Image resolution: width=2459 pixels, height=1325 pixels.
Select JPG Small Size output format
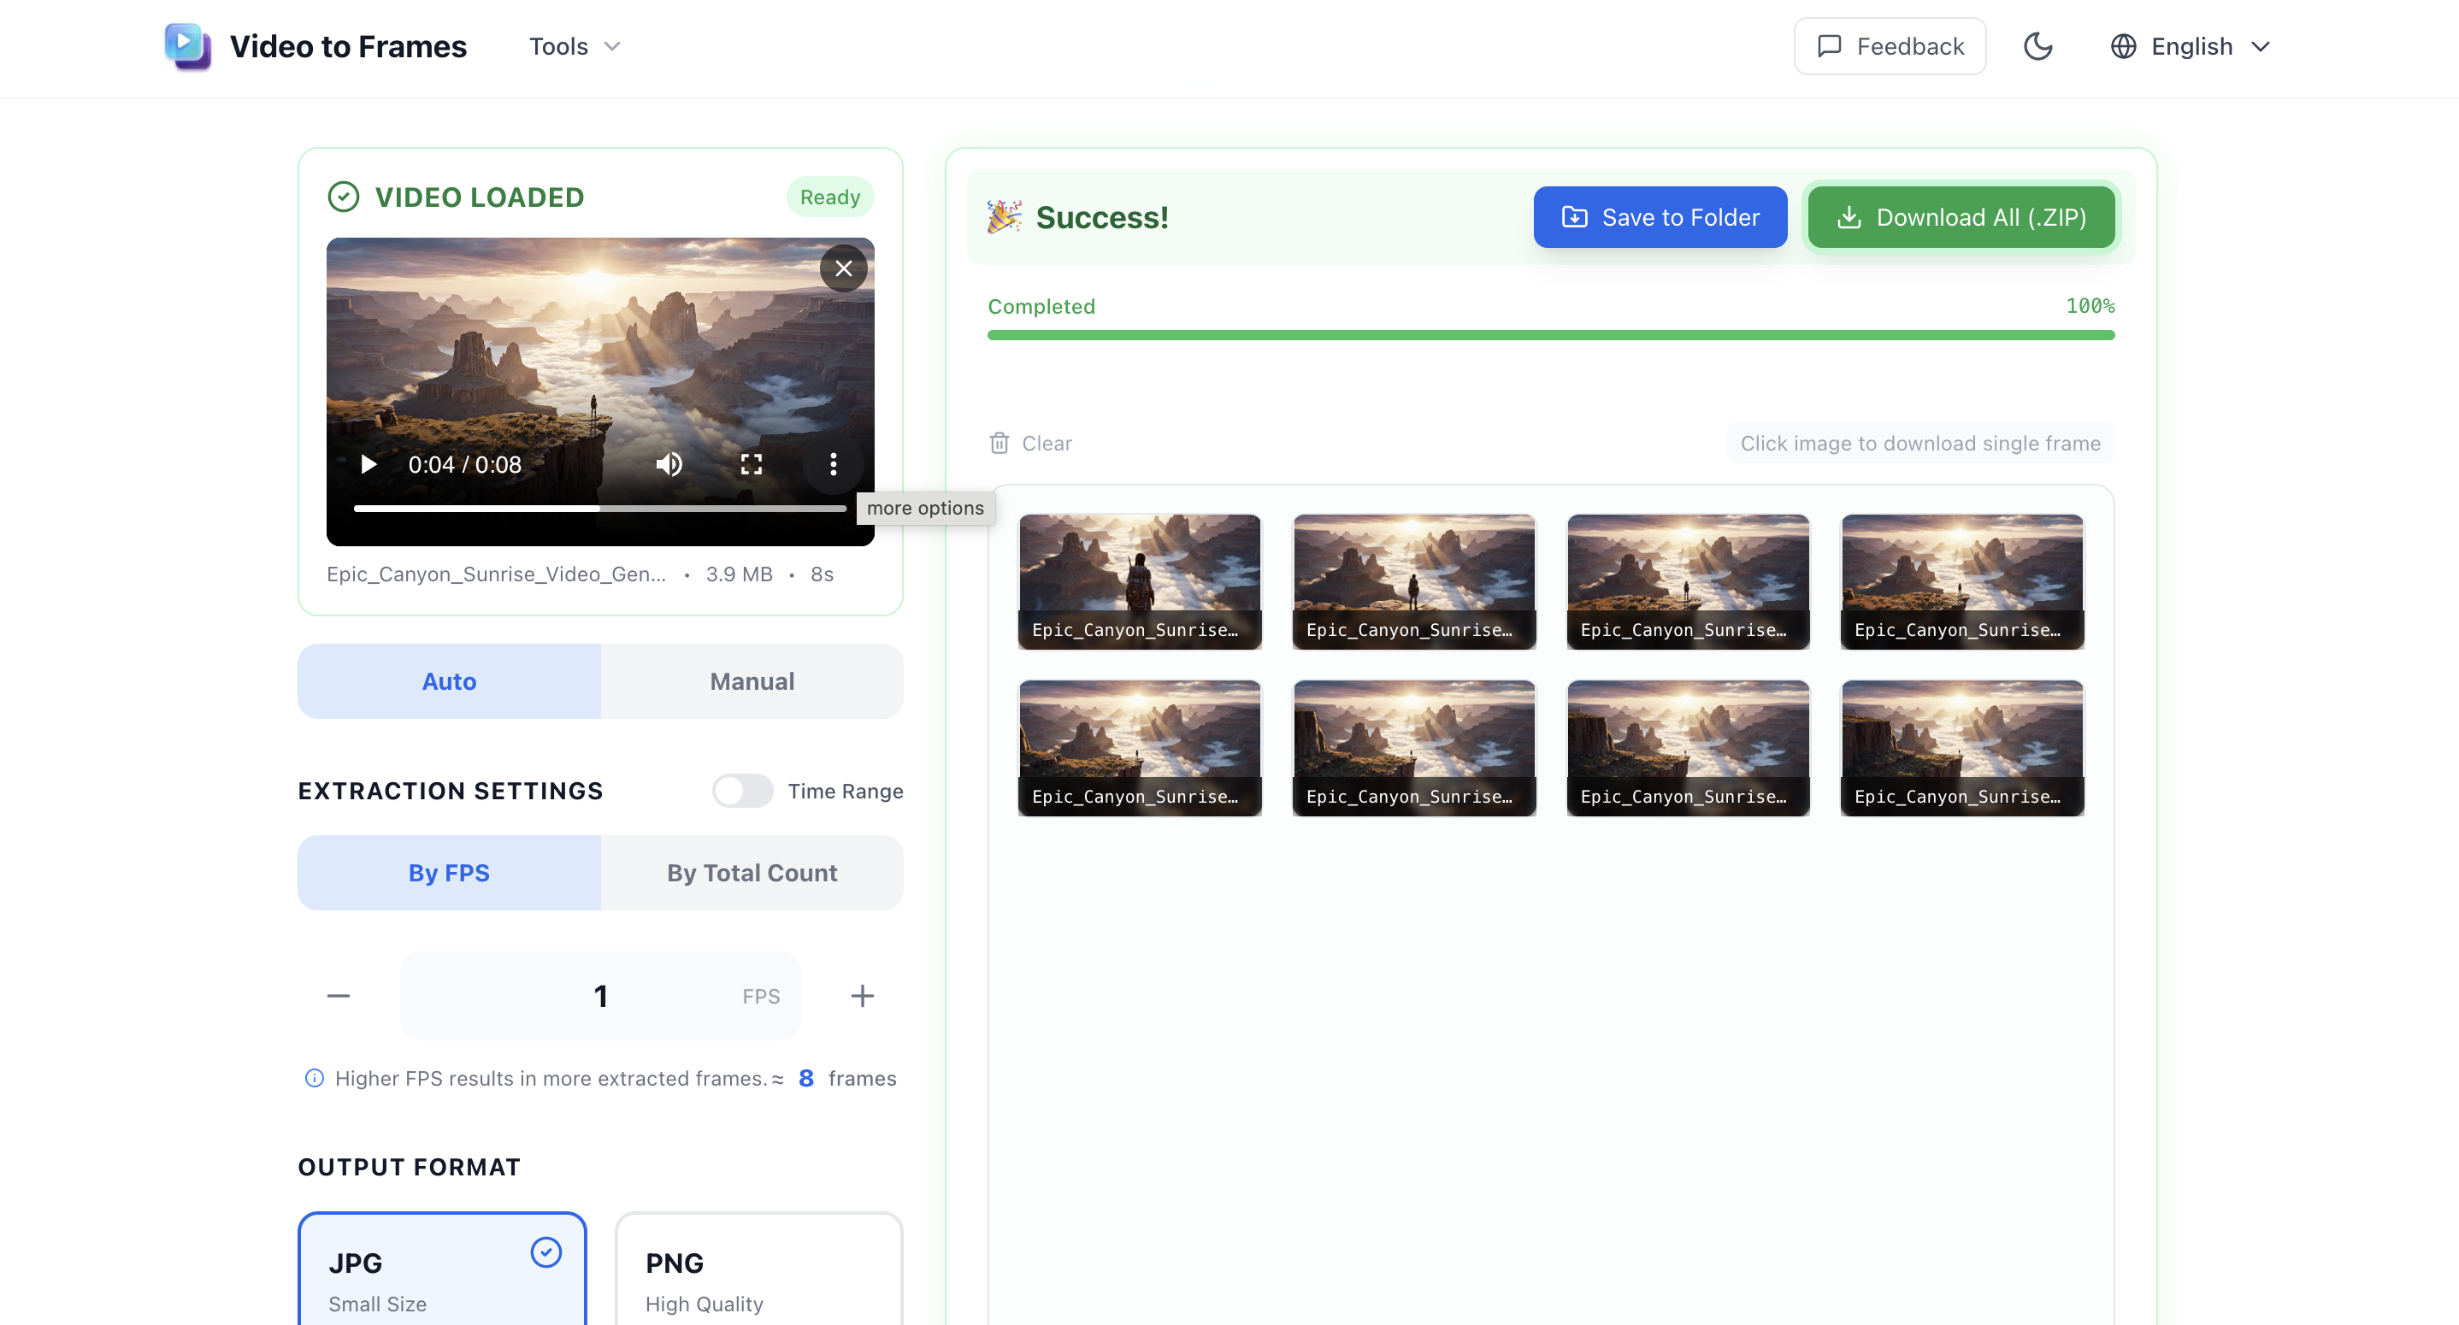tap(442, 1269)
